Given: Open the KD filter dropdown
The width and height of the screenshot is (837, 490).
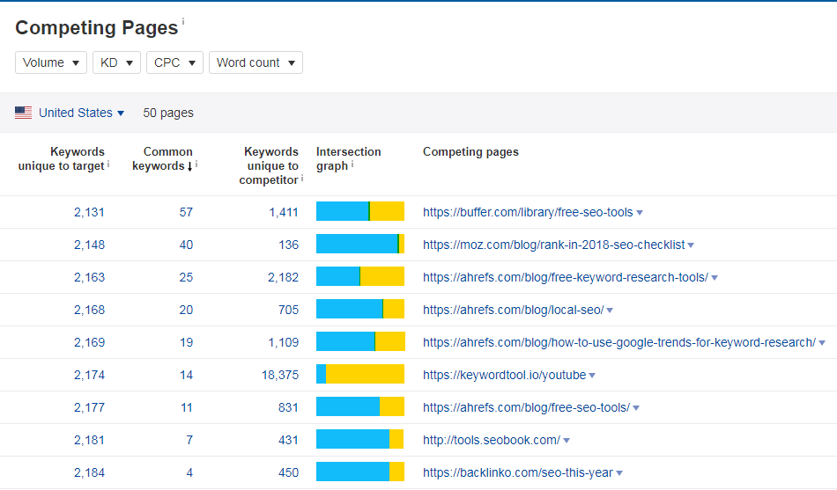Looking at the screenshot, I should (116, 62).
